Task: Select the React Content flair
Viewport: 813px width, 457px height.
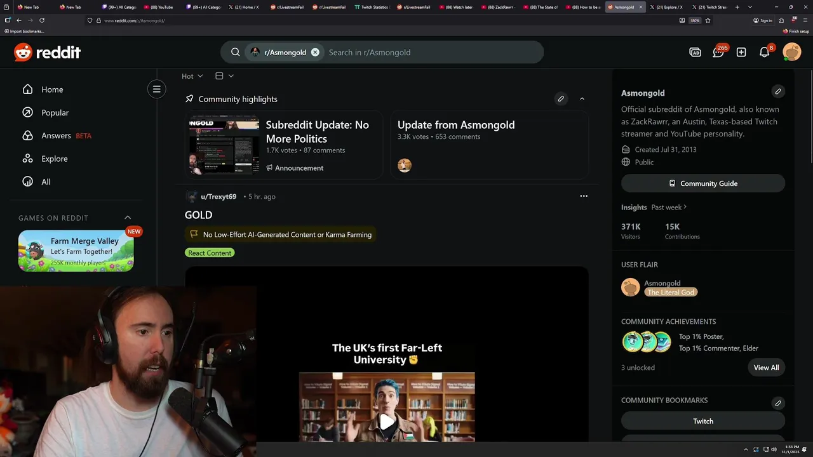Action: (210, 253)
